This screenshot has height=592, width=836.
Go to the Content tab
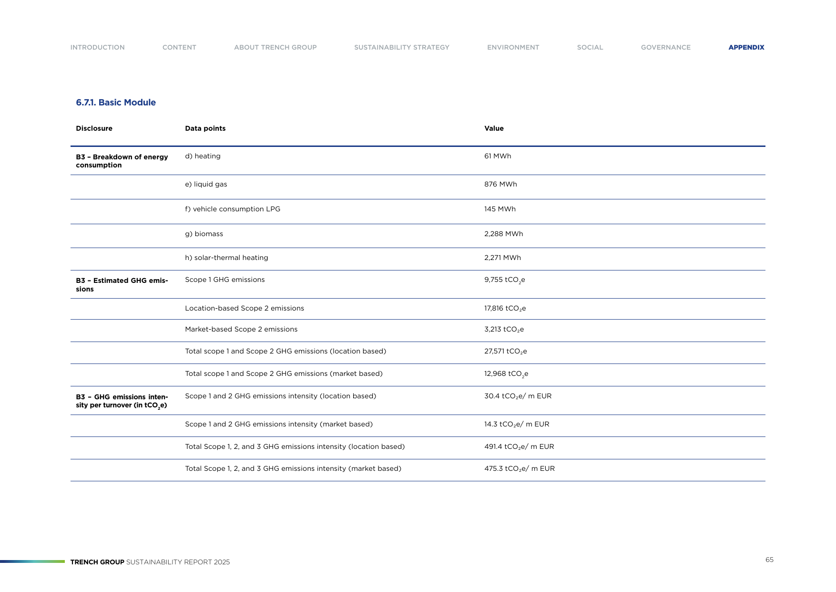[179, 47]
